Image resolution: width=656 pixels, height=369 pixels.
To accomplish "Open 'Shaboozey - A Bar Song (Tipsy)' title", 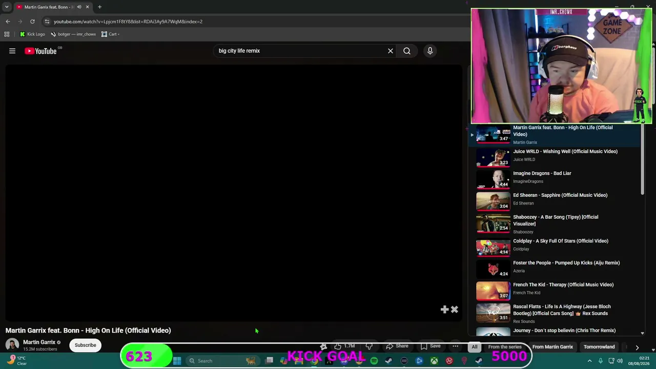I will click(556, 220).
